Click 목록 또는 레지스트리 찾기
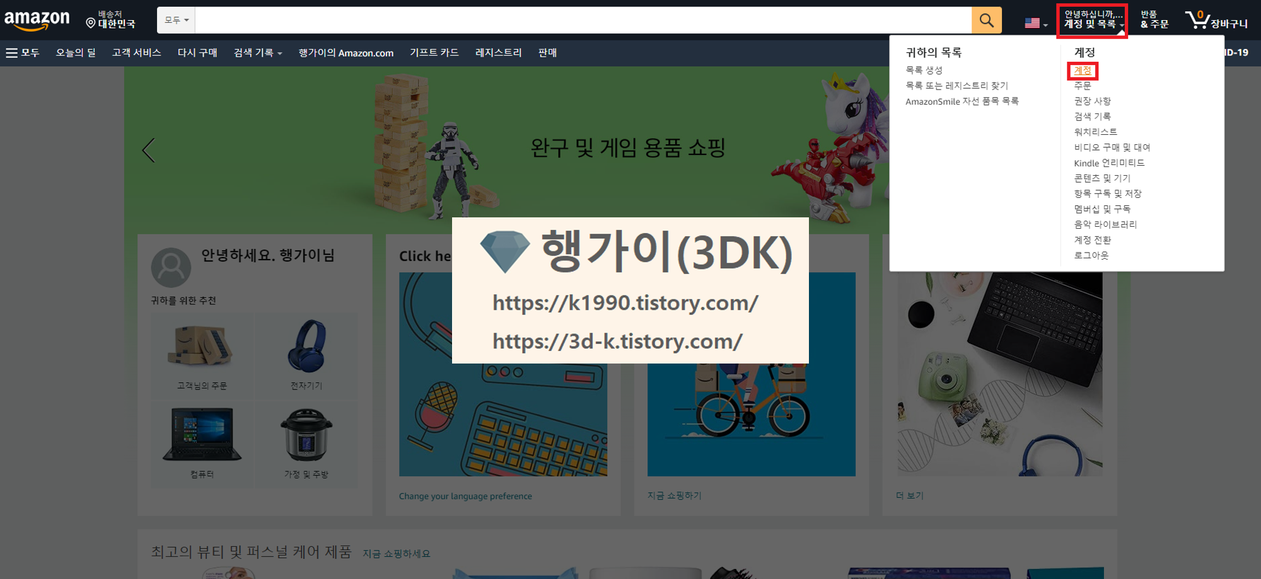Viewport: 1261px width, 579px height. coord(957,86)
